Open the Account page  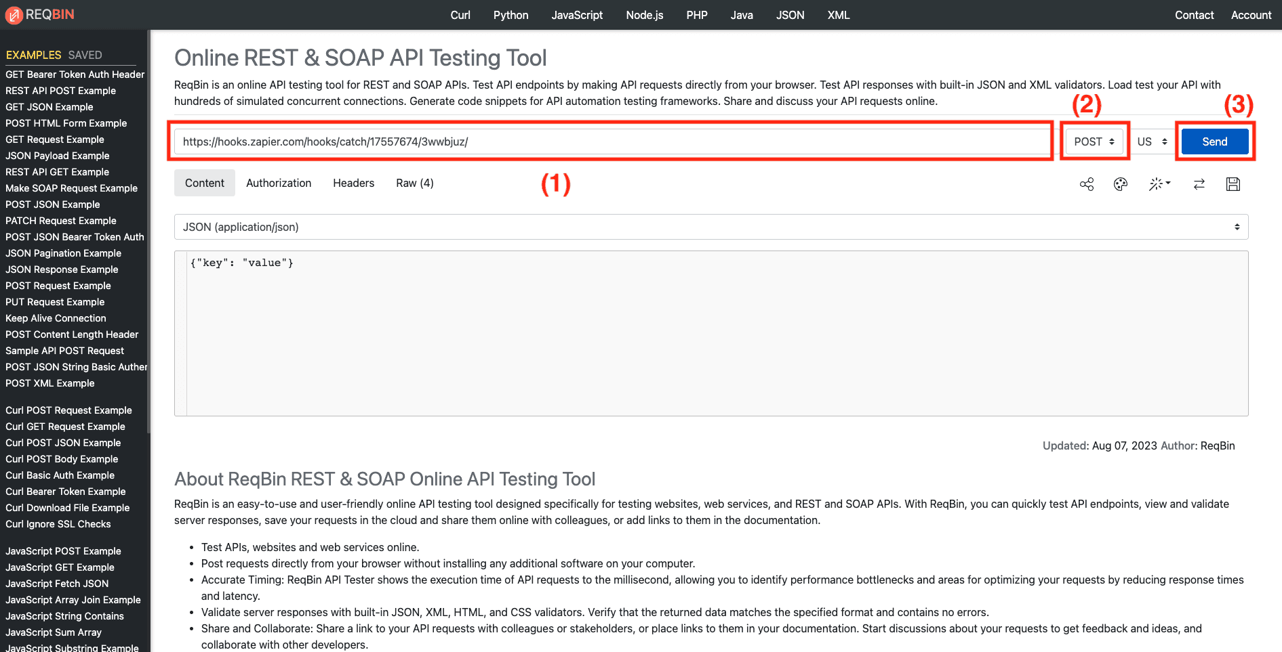coord(1251,15)
